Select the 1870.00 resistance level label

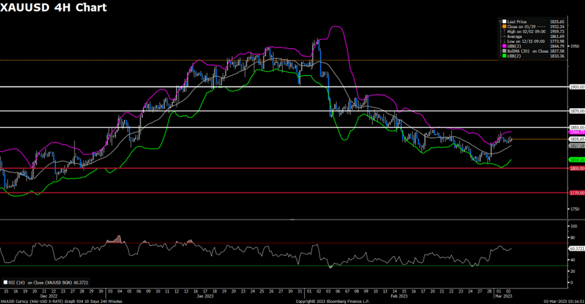click(x=577, y=111)
